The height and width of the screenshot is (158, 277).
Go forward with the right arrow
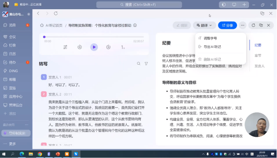[47, 14]
